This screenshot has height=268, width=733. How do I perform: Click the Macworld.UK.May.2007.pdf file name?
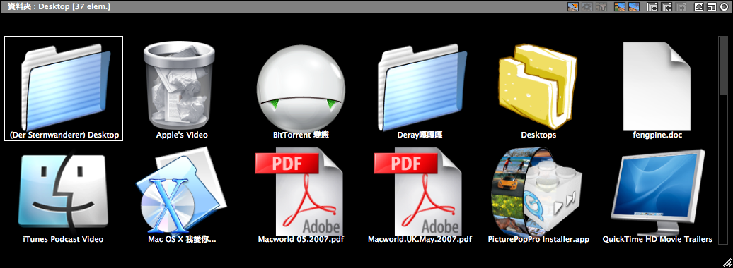click(x=420, y=239)
